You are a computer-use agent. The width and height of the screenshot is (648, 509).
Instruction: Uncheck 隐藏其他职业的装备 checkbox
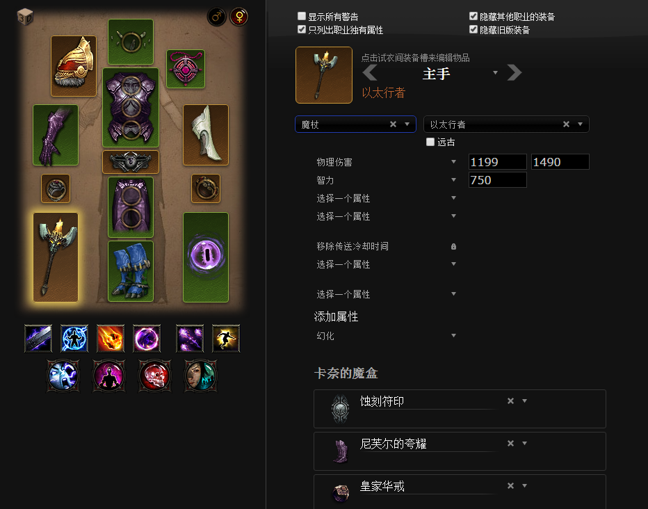[x=473, y=16]
